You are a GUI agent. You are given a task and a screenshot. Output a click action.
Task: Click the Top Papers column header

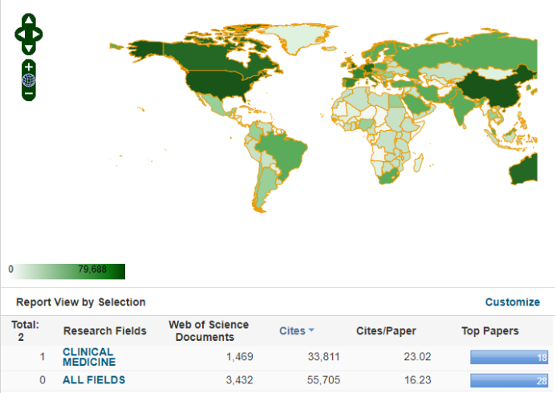489,330
